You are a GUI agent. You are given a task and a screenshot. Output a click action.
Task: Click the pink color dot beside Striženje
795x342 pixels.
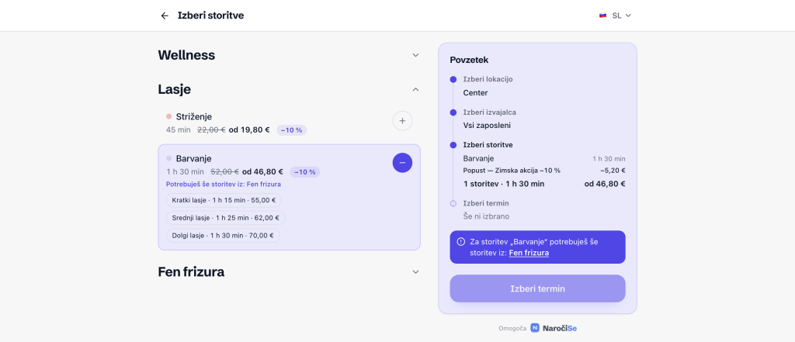tap(169, 116)
